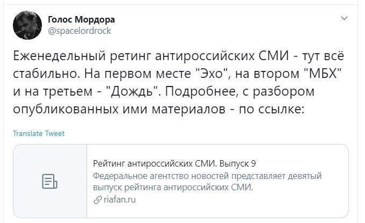Expand the tweet options chevron
The width and height of the screenshot is (365, 223).
click(x=344, y=18)
